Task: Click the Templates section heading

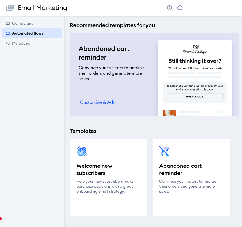Action: [x=83, y=131]
